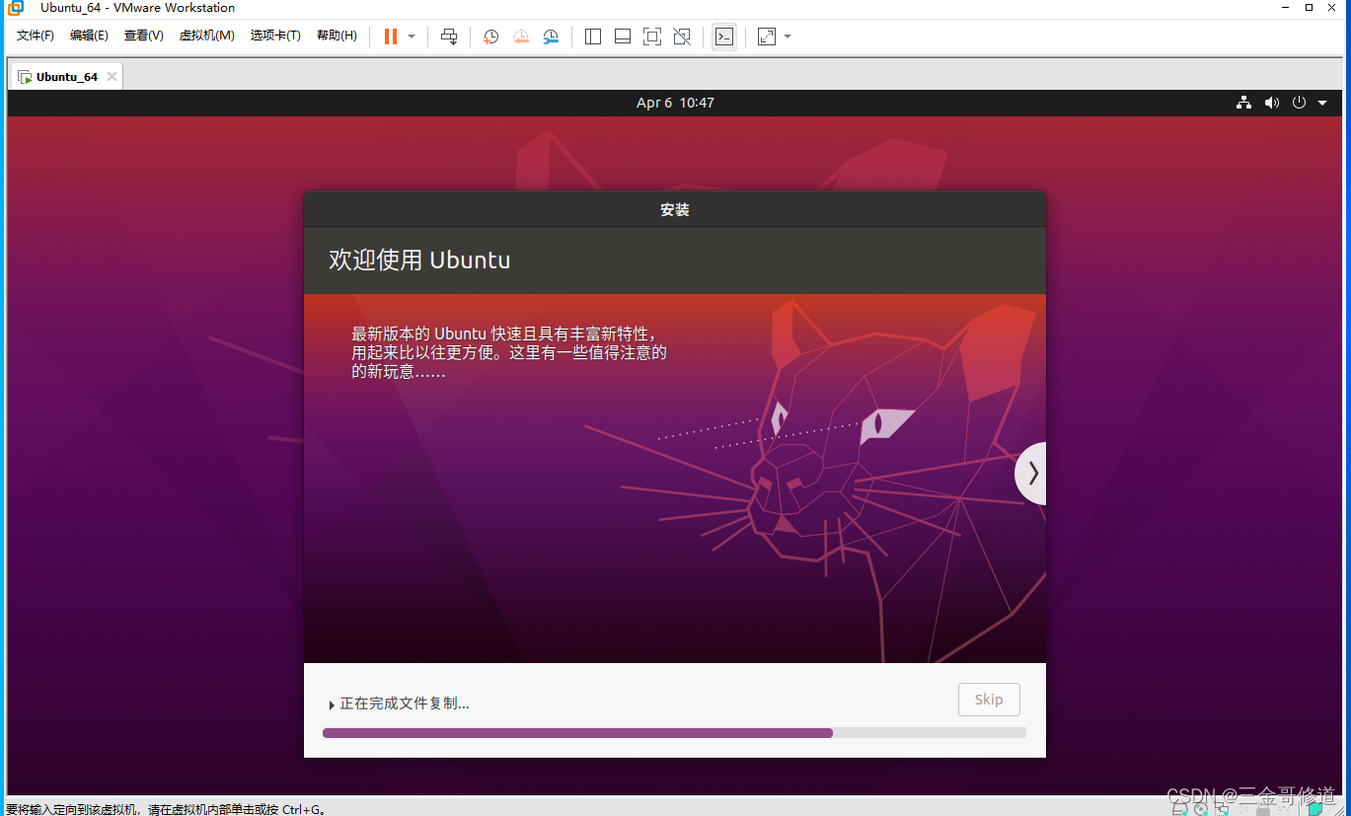Click the stretch guest display icon
1351x816 pixels.
click(767, 37)
